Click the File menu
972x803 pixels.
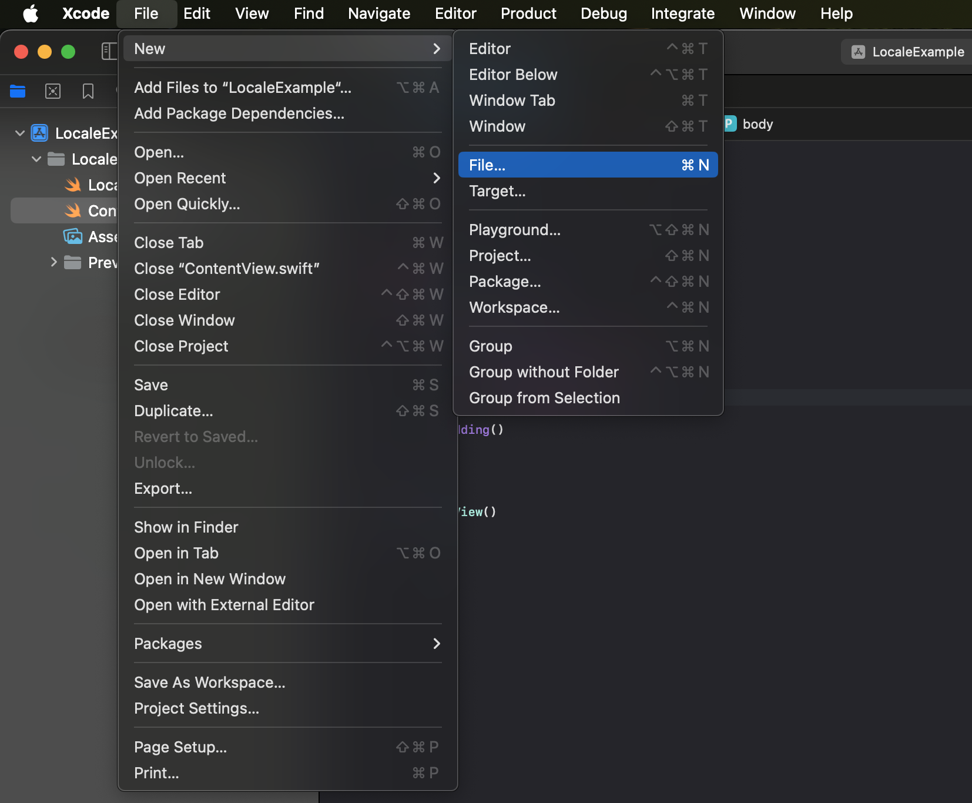click(146, 13)
